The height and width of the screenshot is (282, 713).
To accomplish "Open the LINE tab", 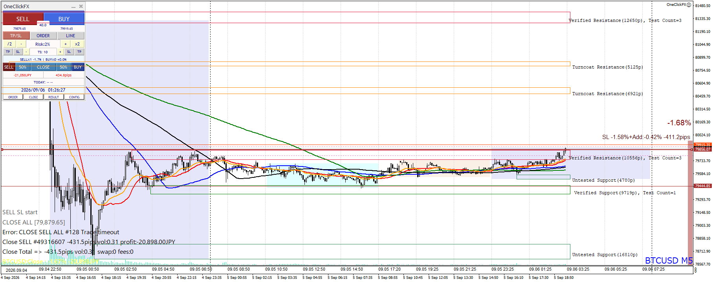I will [71, 36].
